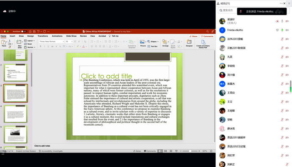Switch to the Slide Show tab
Screen dimensions: 292x167
pos(72,36)
